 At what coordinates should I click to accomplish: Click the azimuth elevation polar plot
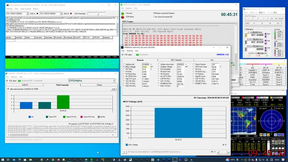[271, 121]
